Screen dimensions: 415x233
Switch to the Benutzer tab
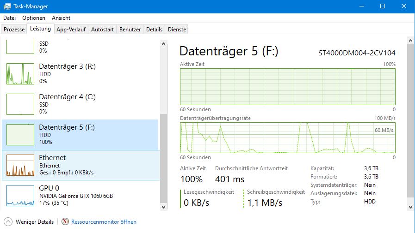point(130,30)
